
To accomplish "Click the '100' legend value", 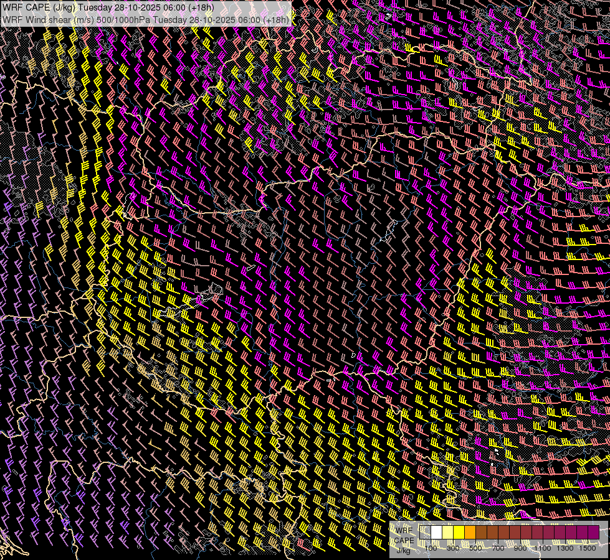I will pos(431,548).
